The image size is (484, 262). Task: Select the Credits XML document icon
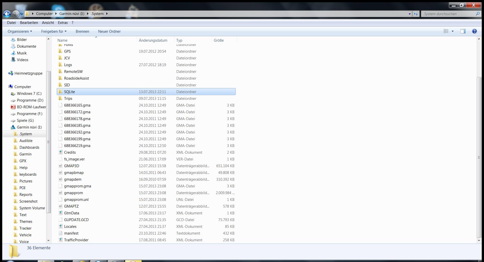pyautogui.click(x=60, y=152)
